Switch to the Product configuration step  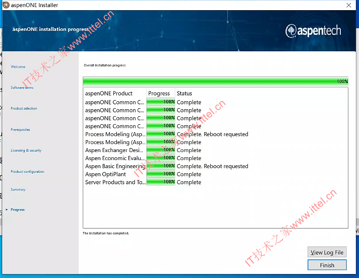27,171
